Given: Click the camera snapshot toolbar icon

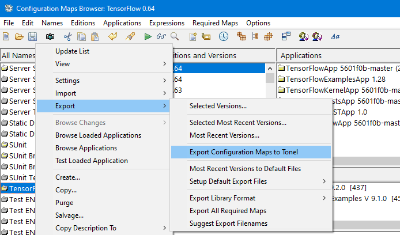Looking at the screenshot, I should (50, 37).
